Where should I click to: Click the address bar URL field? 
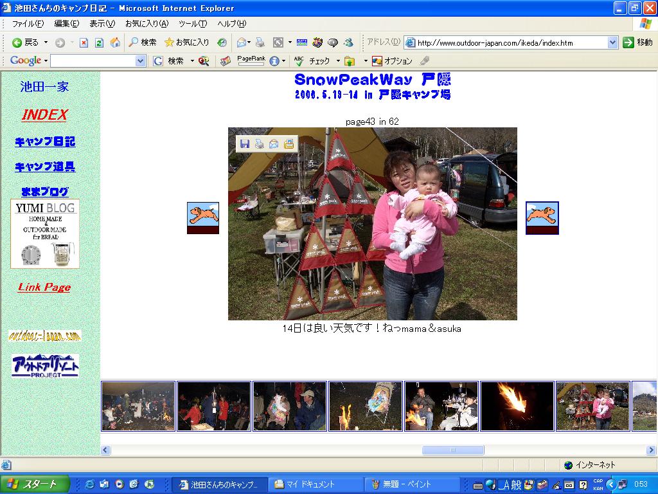point(511,42)
